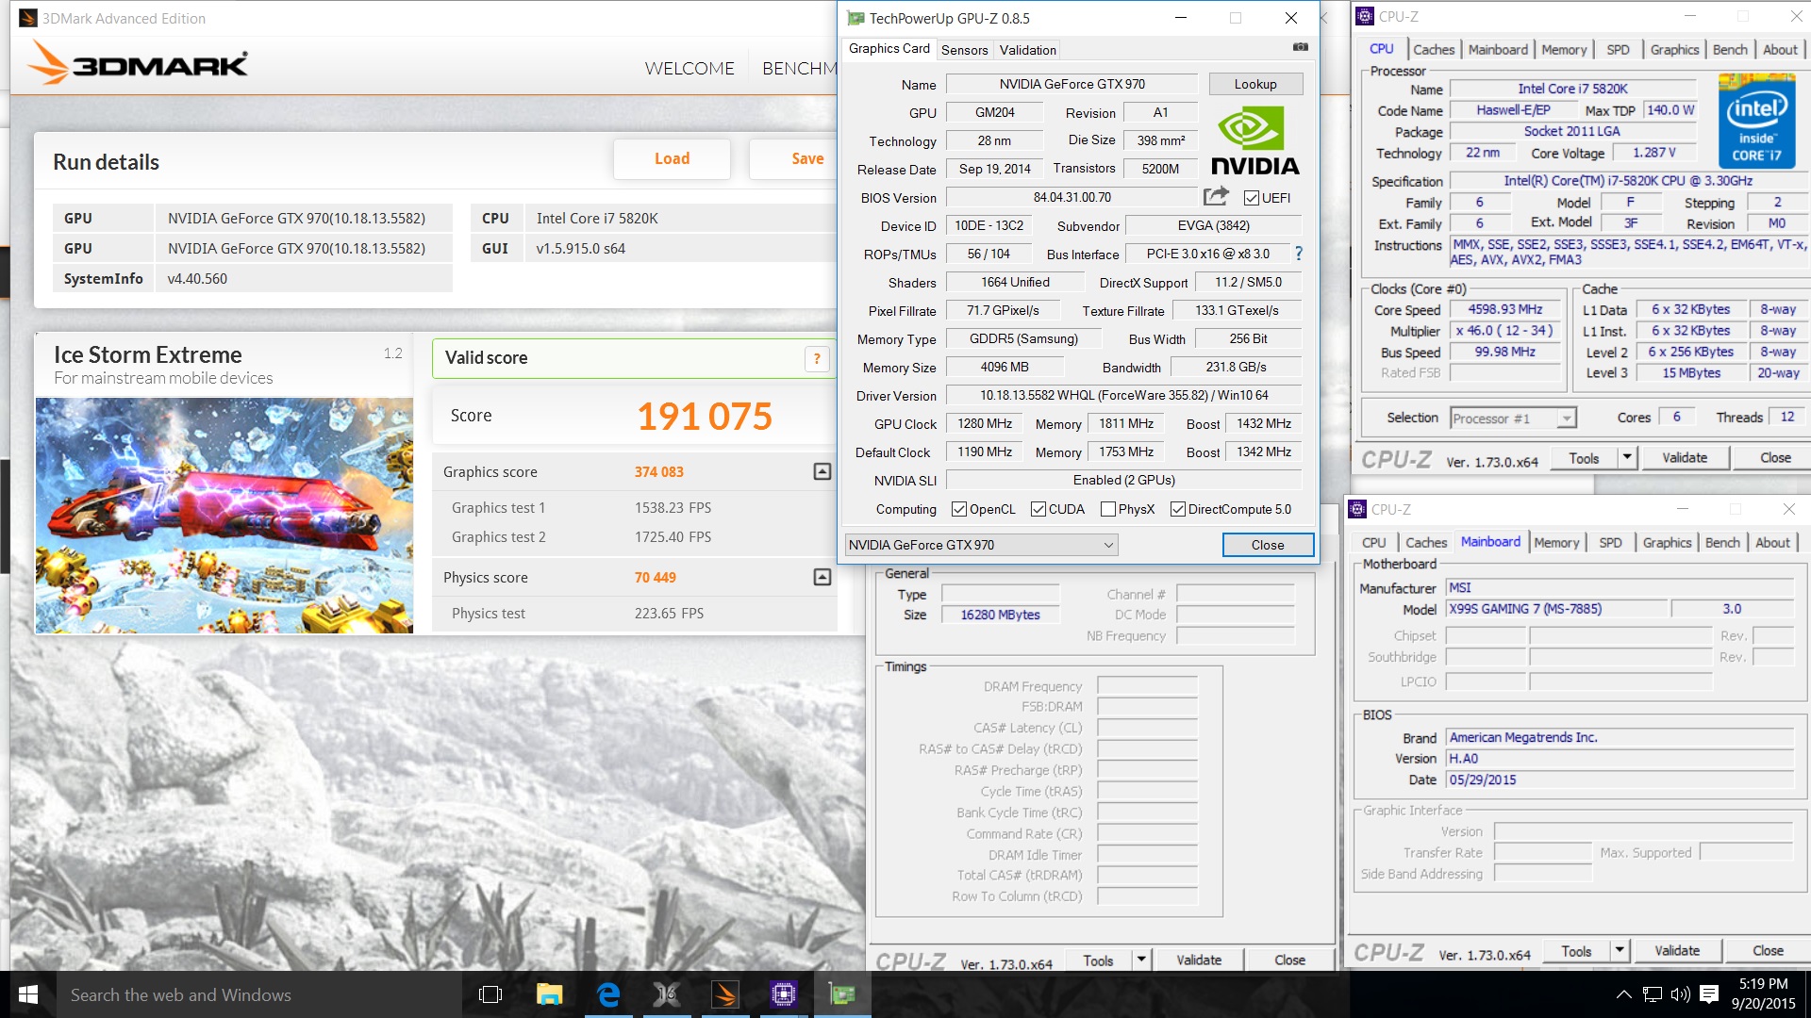1811x1018 pixels.
Task: Collapse the Physics score section
Action: (822, 577)
